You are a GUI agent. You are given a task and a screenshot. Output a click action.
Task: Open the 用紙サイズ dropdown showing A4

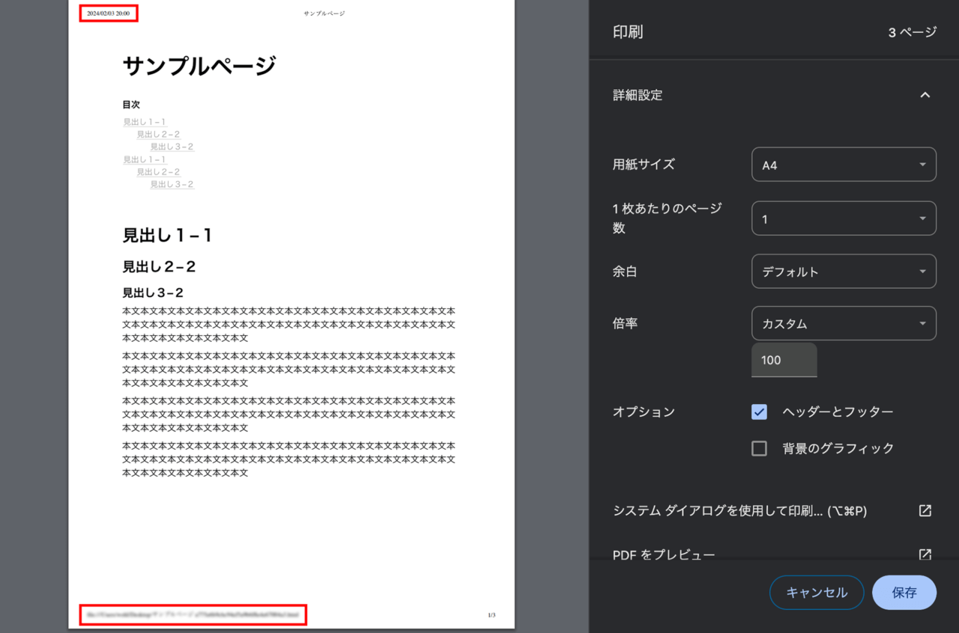pyautogui.click(x=844, y=165)
